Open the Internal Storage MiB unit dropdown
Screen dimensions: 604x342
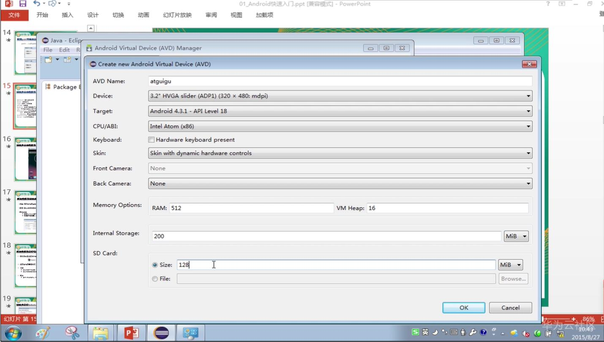pos(516,236)
